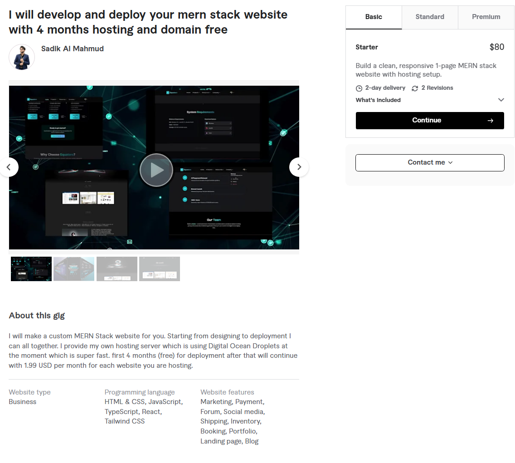This screenshot has height=463, width=515.
Task: Open seller's profile picture avatar
Action: click(22, 57)
